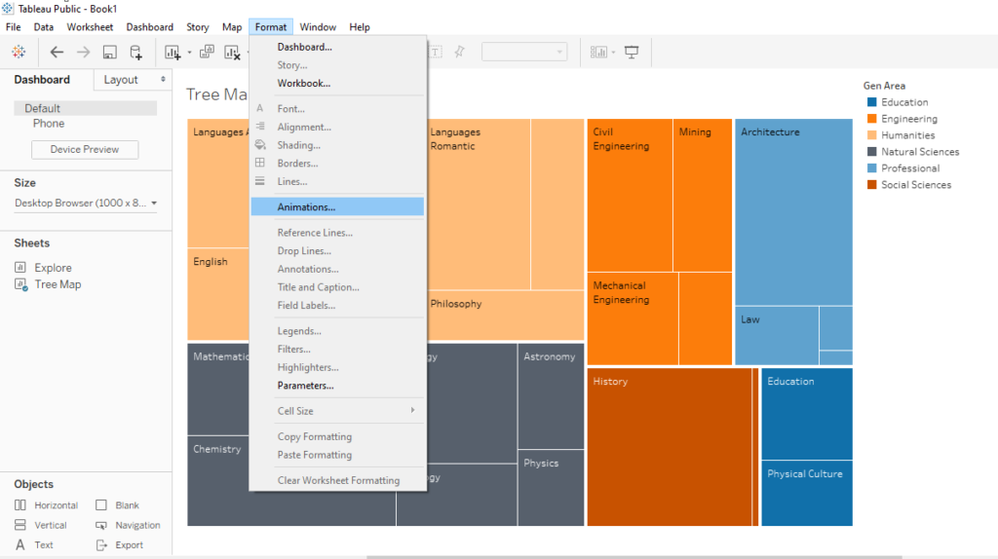Click the Undo back arrow

pyautogui.click(x=57, y=53)
